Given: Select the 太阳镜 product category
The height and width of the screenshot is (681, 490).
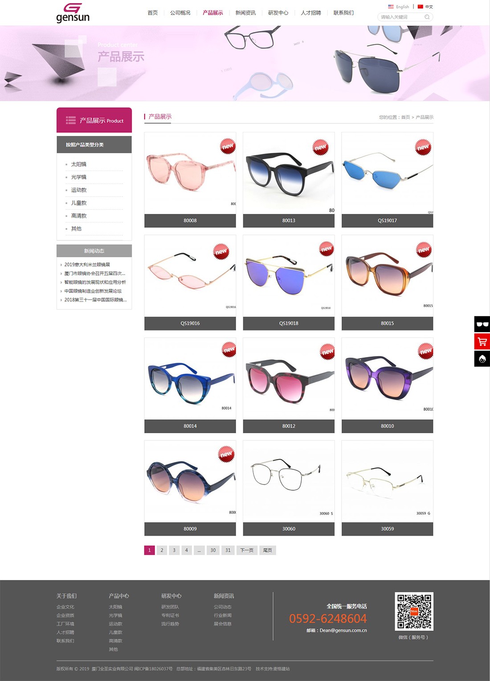Looking at the screenshot, I should 79,164.
